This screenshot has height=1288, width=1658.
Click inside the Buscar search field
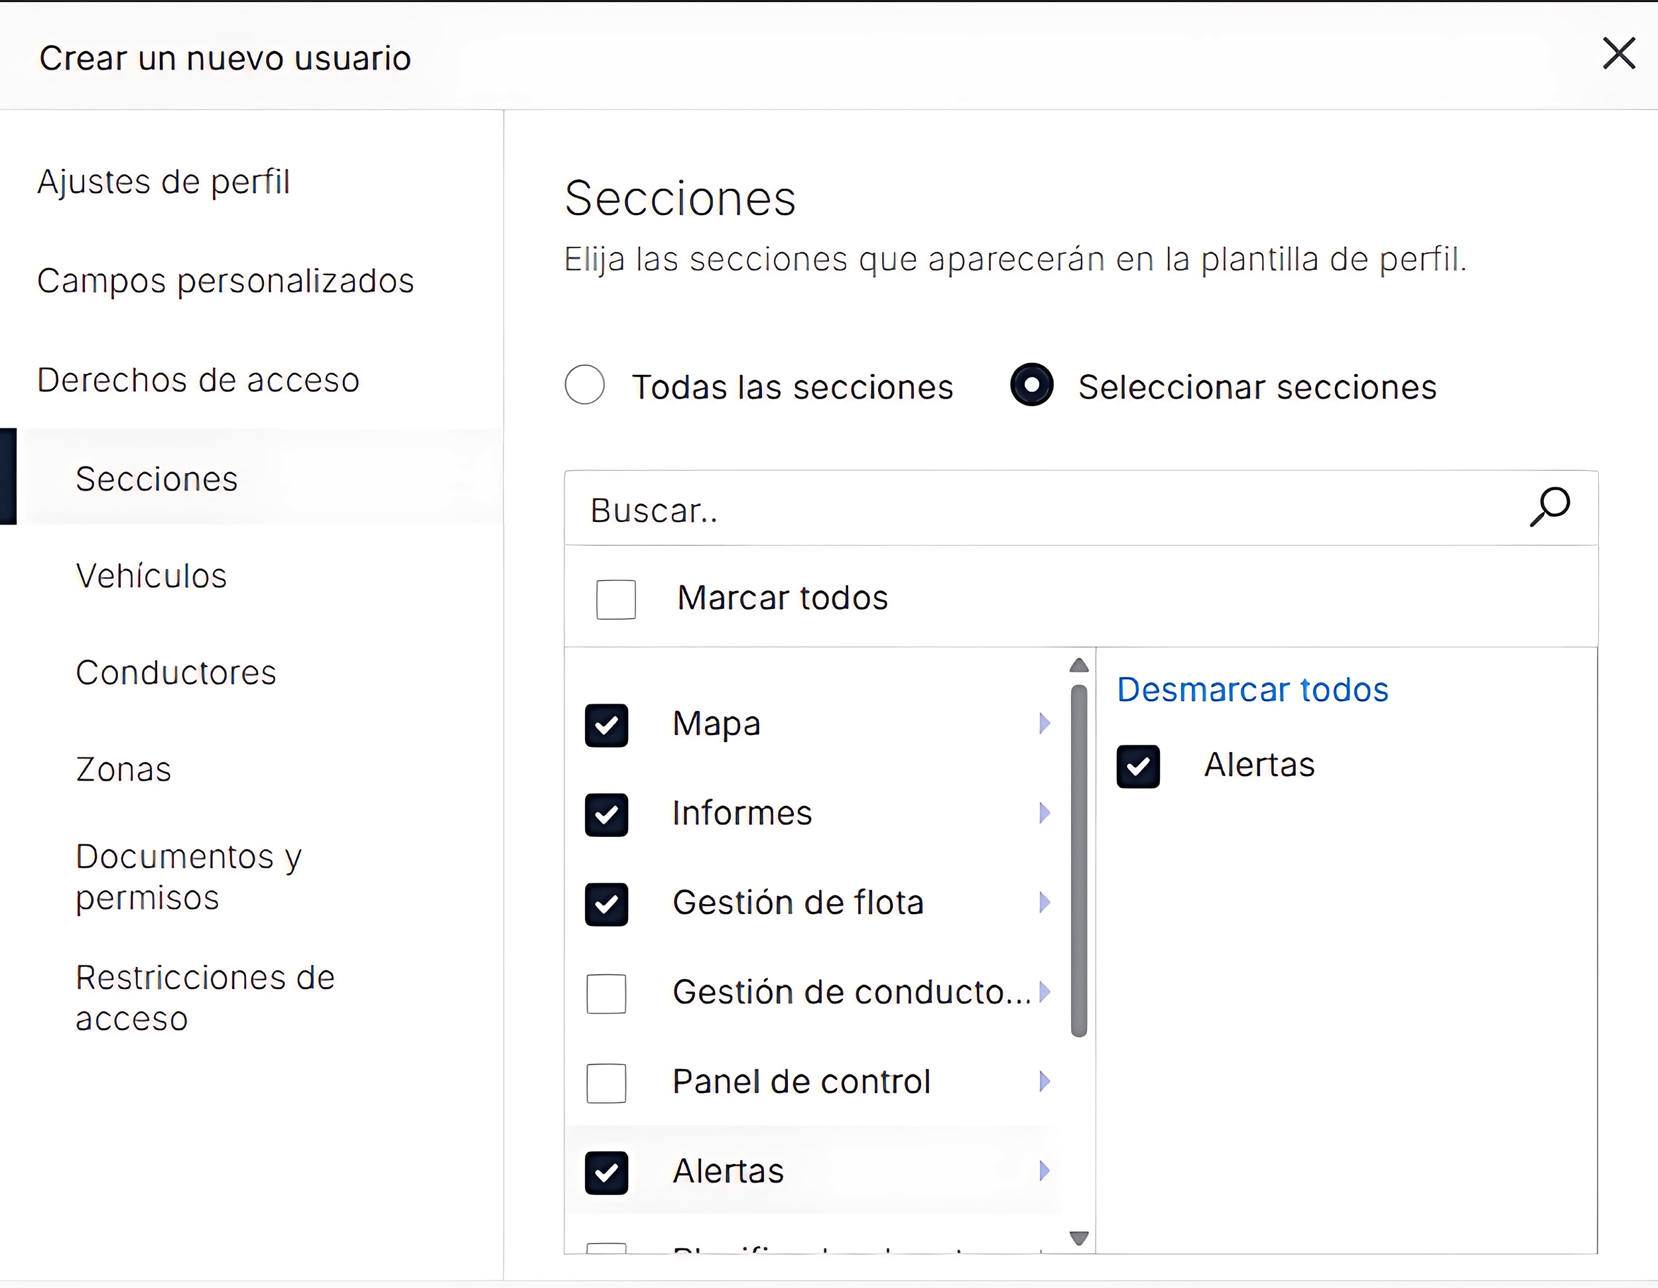[911, 510]
